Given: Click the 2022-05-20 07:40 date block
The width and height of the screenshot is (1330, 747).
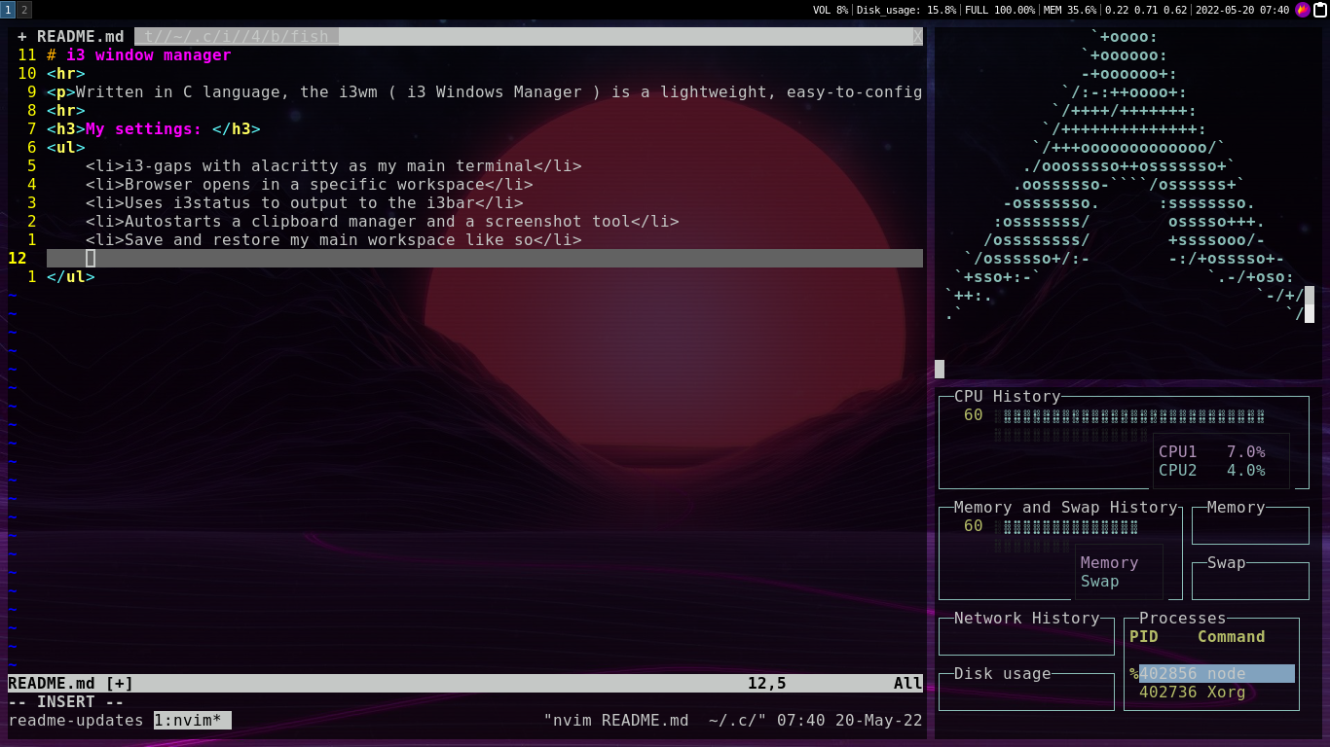Looking at the screenshot, I should coord(1242,10).
